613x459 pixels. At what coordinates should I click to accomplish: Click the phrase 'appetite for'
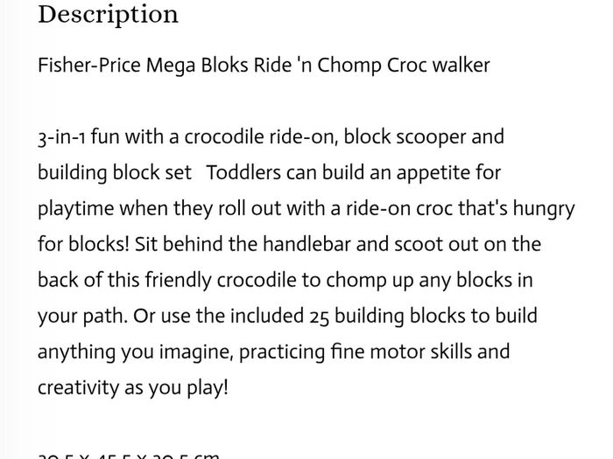click(x=448, y=173)
